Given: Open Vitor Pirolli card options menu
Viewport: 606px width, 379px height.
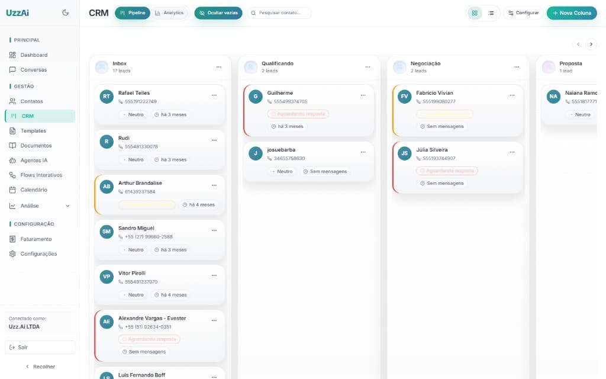Looking at the screenshot, I should tap(214, 275).
